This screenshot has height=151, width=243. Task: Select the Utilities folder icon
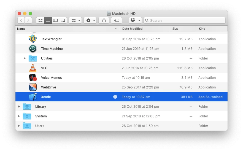(x=33, y=58)
